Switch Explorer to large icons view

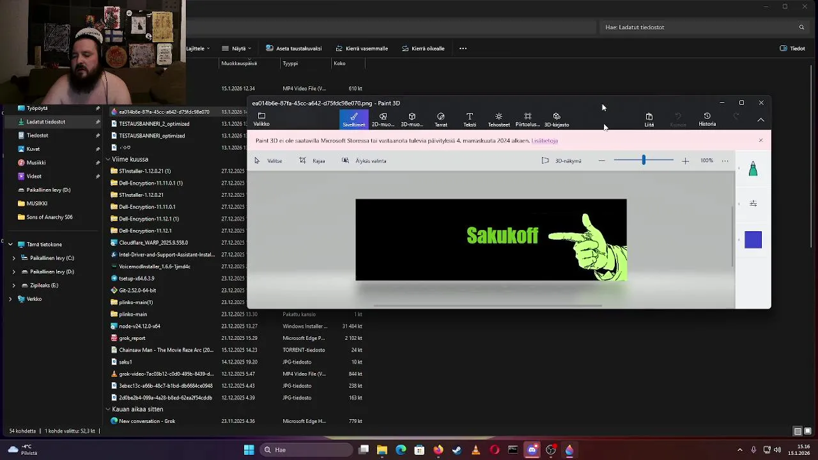point(808,431)
